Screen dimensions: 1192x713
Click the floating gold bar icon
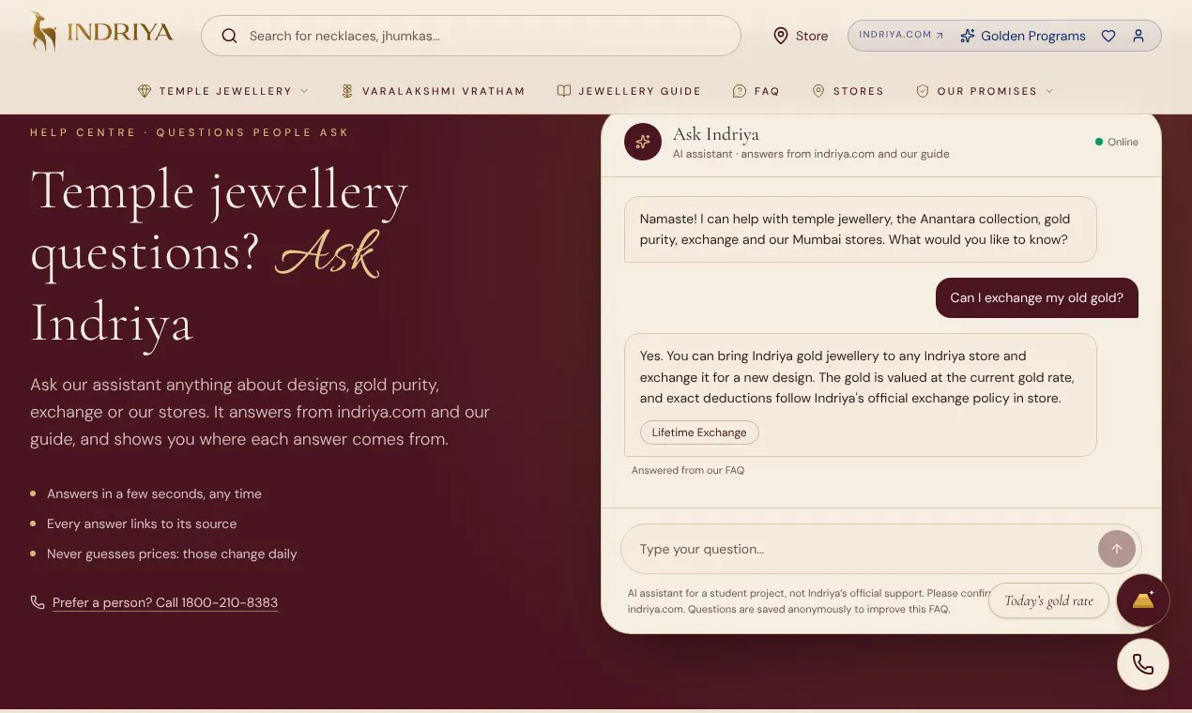[x=1143, y=600]
